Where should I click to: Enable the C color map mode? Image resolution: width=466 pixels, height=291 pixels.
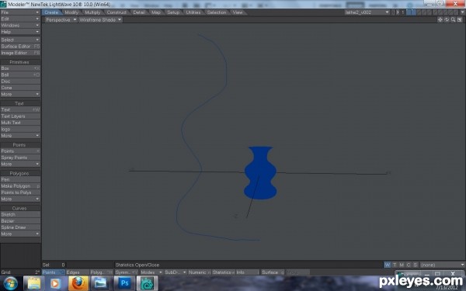click(409, 265)
